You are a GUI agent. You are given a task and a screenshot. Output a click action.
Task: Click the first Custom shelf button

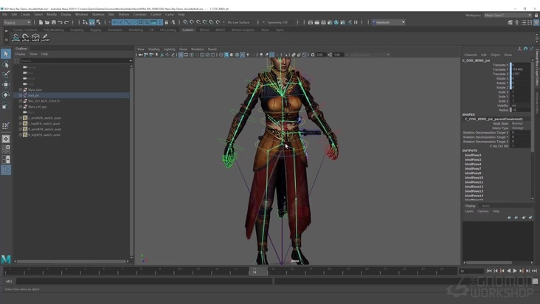(15, 38)
